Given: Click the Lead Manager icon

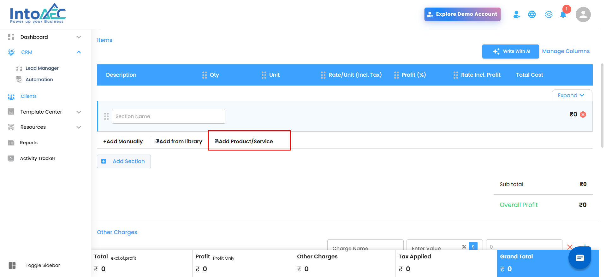Looking at the screenshot, I should click(x=19, y=68).
